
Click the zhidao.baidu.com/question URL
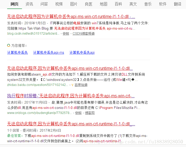click(38, 85)
